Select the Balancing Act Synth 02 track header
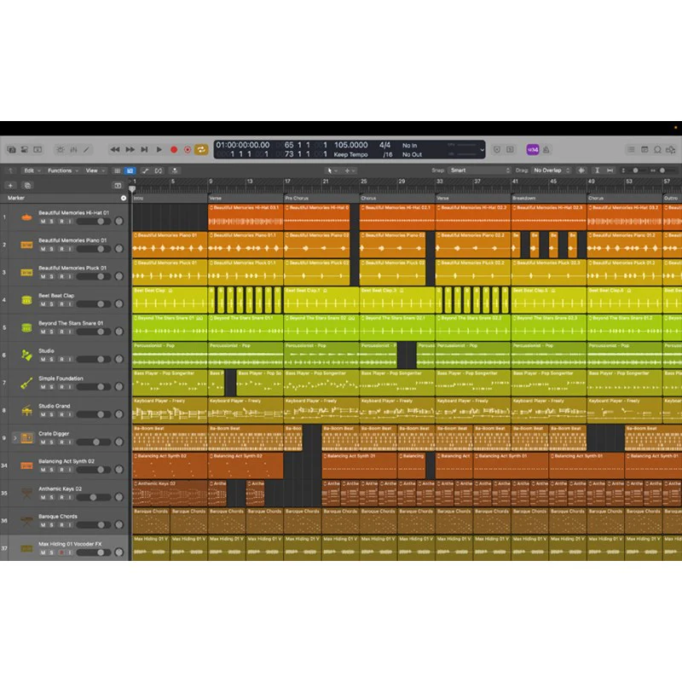 coord(65,465)
